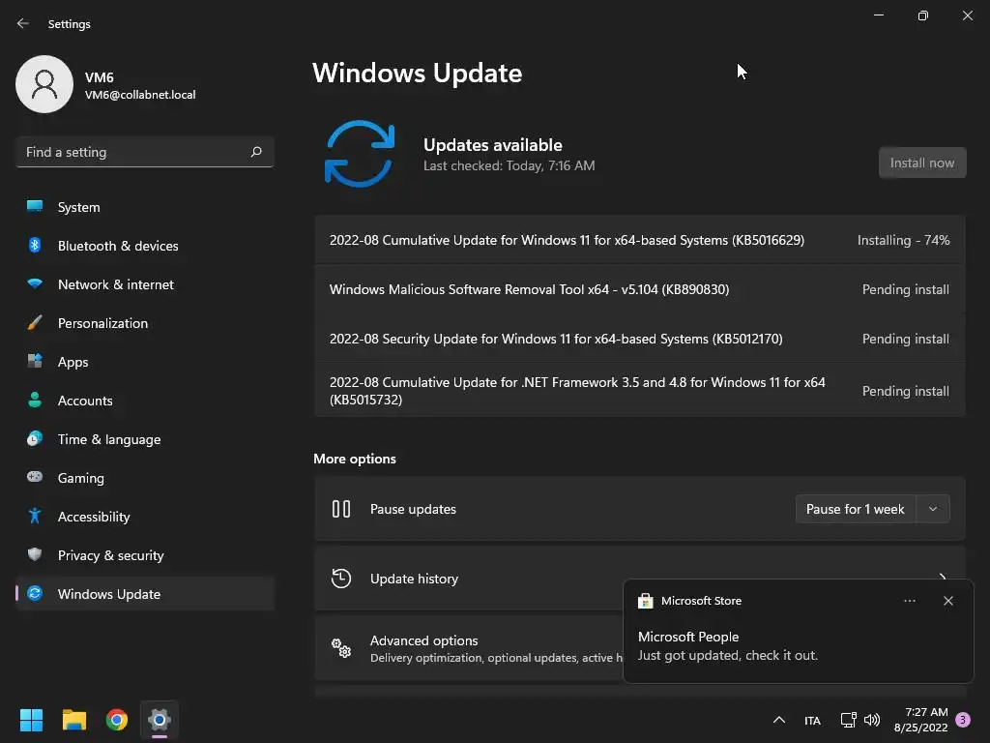Click the VM6 user profile avatar

[x=44, y=84]
